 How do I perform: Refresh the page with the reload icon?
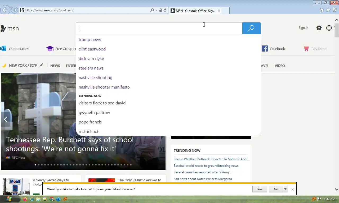coord(165,10)
